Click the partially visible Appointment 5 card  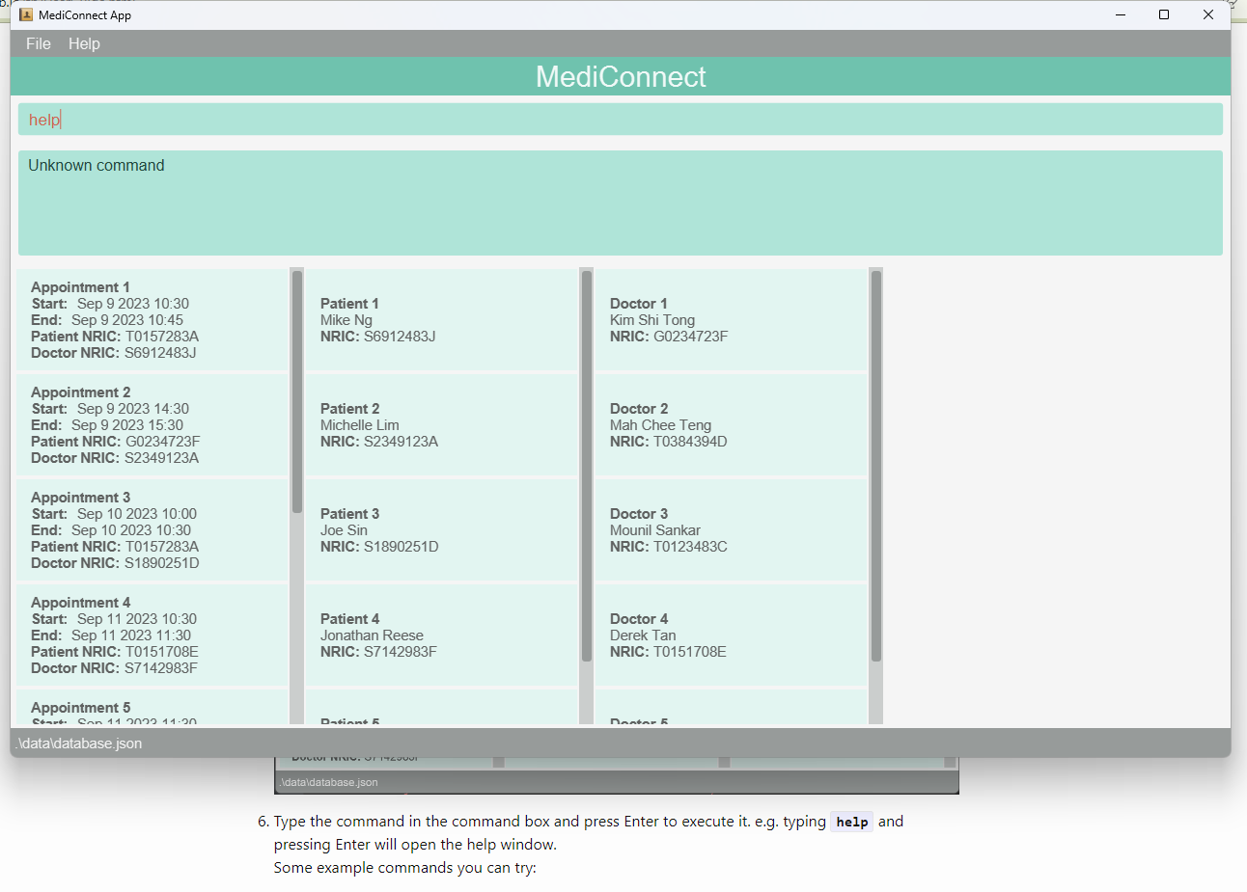tap(152, 709)
